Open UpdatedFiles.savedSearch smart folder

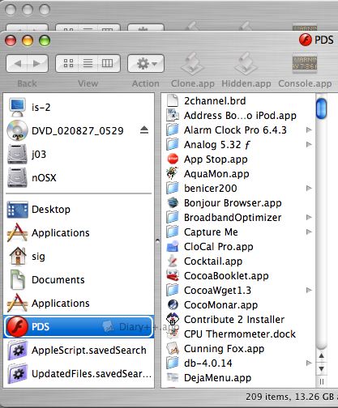79,374
